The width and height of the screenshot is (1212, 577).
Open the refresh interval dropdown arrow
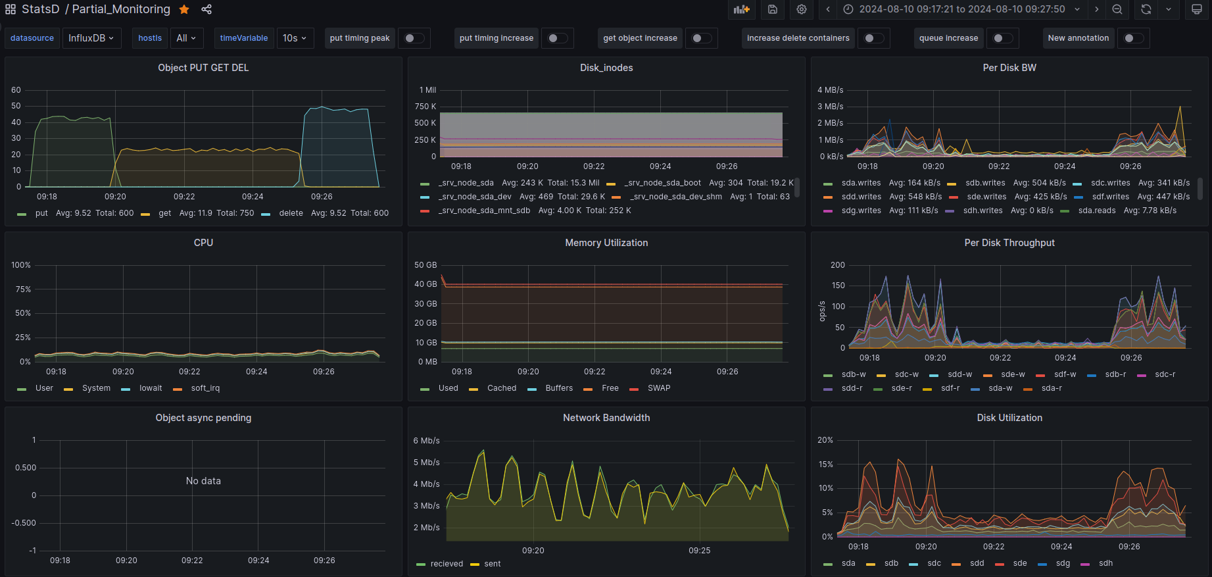(1169, 9)
